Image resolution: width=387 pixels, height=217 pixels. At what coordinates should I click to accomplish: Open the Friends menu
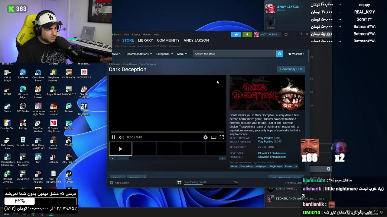pos(136,34)
